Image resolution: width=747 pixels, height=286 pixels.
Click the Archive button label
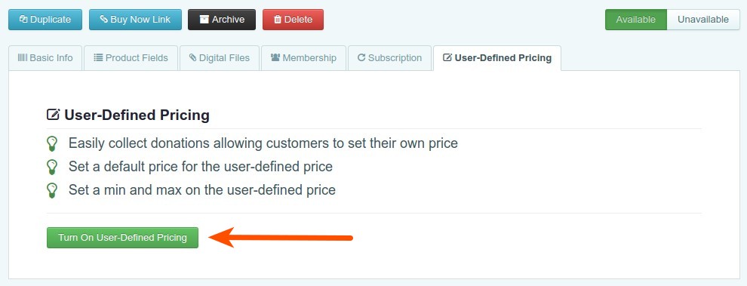point(228,20)
